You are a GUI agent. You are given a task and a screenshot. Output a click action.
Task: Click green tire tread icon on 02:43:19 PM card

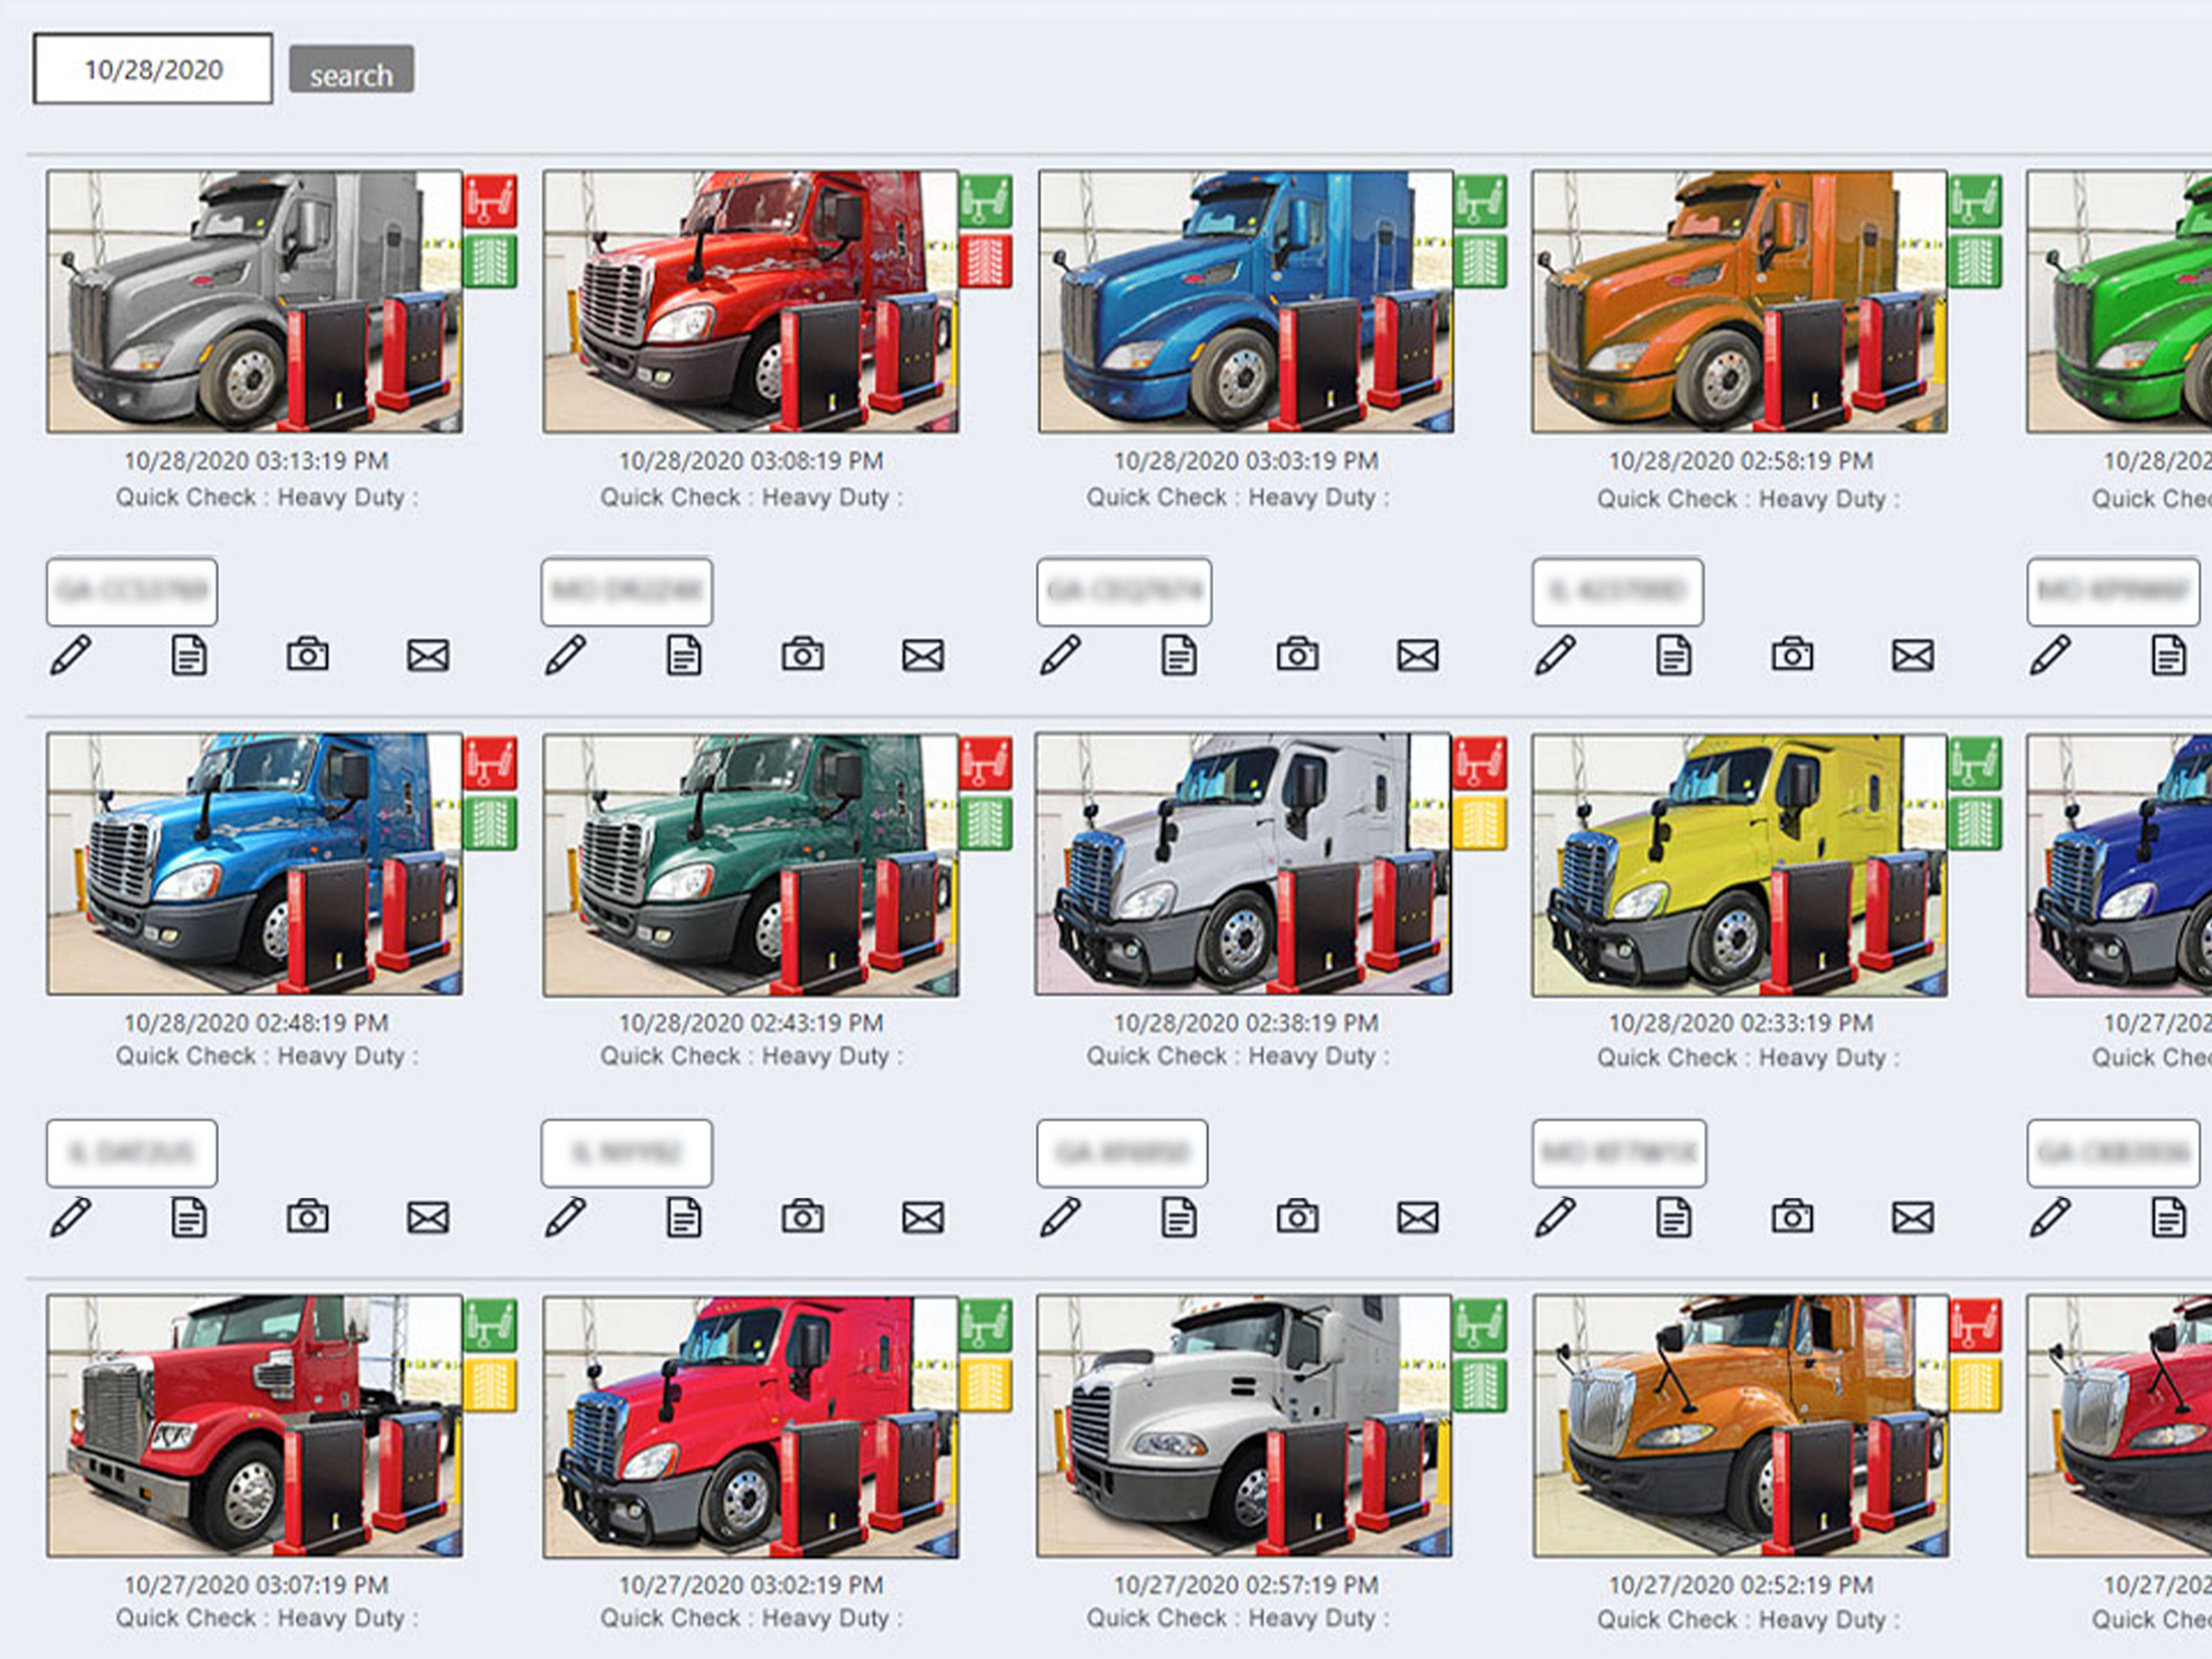[x=986, y=823]
